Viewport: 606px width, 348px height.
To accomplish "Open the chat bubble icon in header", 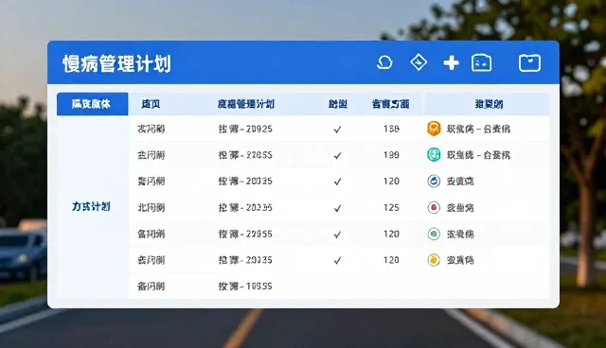I will point(384,62).
